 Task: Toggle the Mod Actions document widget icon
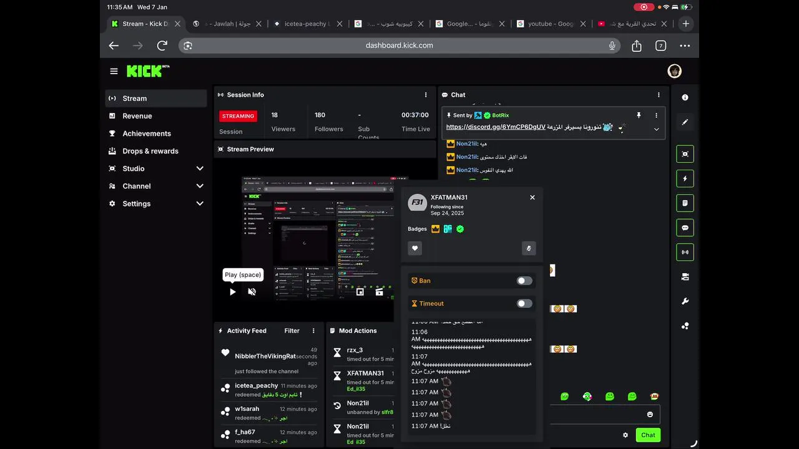click(x=685, y=203)
